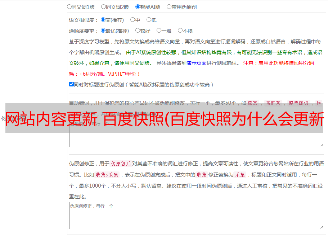Click the 股票配资 example keyword
328x236 pixels.
pos(299,103)
